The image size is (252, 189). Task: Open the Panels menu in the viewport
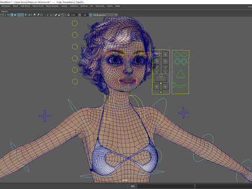coord(4,12)
